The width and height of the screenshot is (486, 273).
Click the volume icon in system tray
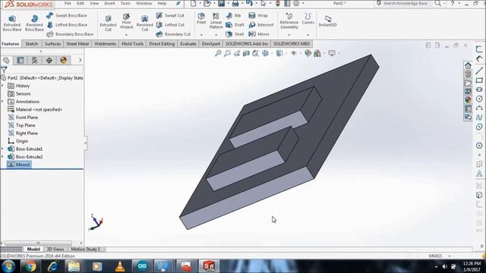[x=445, y=266]
